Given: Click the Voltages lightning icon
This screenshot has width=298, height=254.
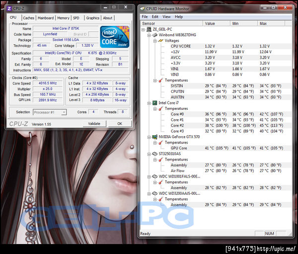Looking at the screenshot, I should (161, 41).
